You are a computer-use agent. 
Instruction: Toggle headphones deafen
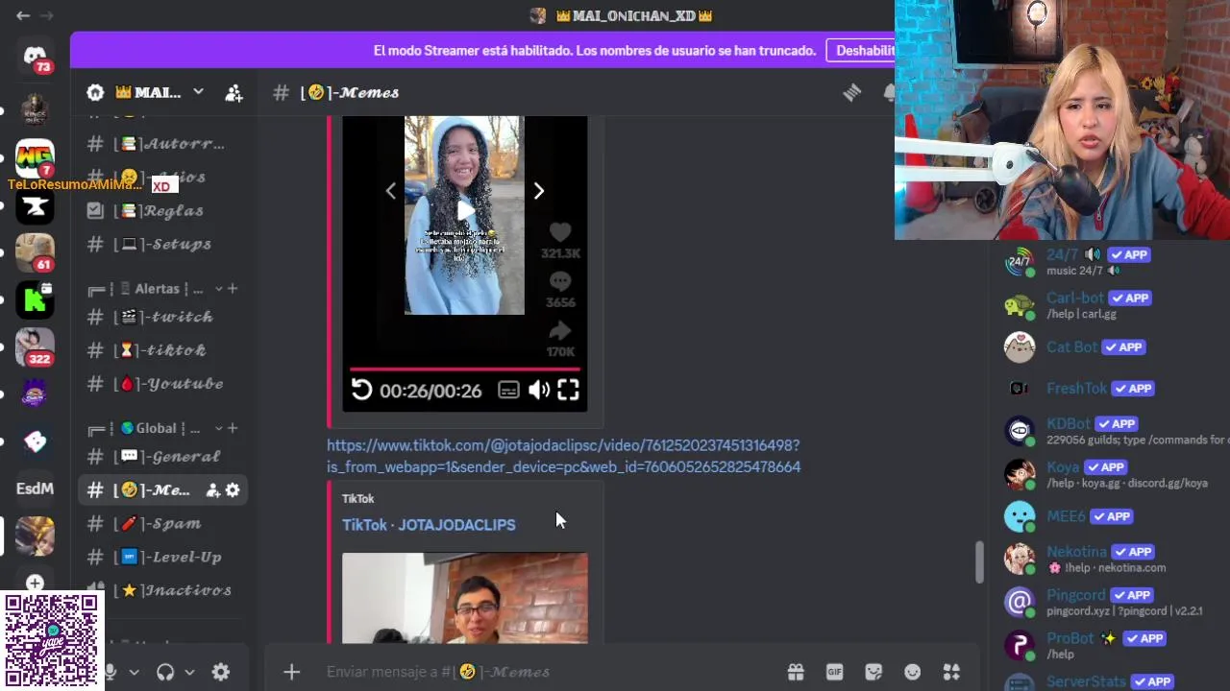click(x=165, y=672)
